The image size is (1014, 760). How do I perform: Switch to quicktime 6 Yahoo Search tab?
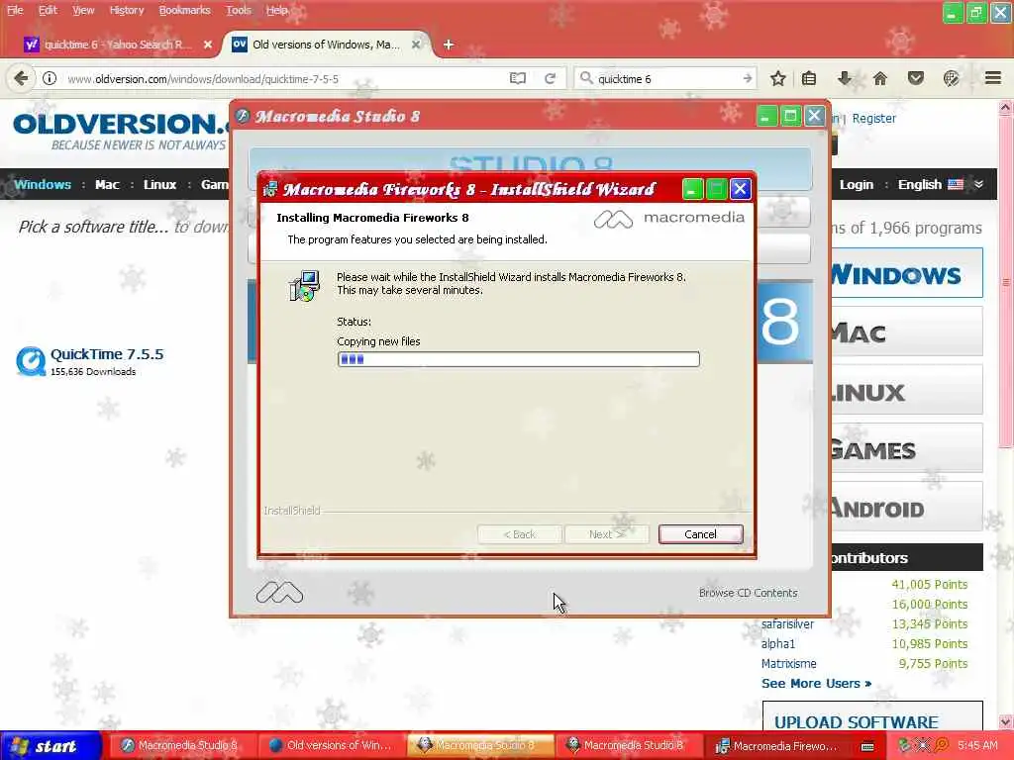118,45
